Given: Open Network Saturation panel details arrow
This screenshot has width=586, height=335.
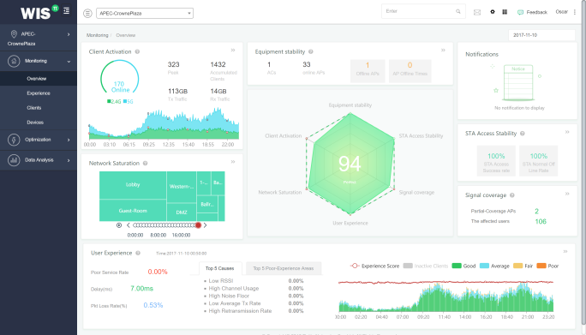Looking at the screenshot, I should pyautogui.click(x=233, y=162).
